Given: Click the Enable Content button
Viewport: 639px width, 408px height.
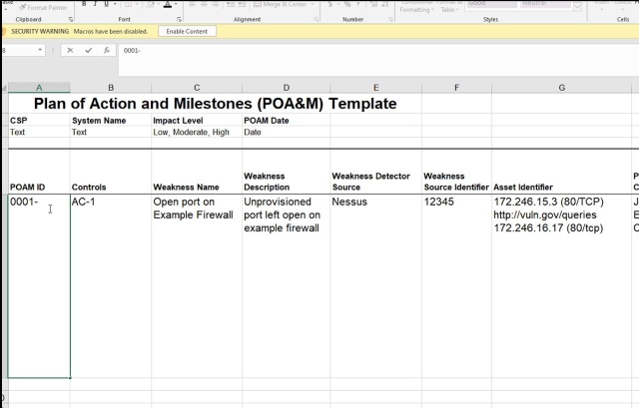Looking at the screenshot, I should click(186, 32).
